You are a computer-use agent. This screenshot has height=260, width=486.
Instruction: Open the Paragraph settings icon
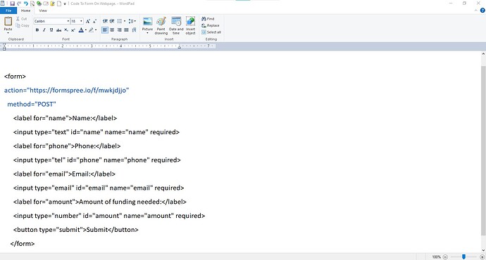134,30
